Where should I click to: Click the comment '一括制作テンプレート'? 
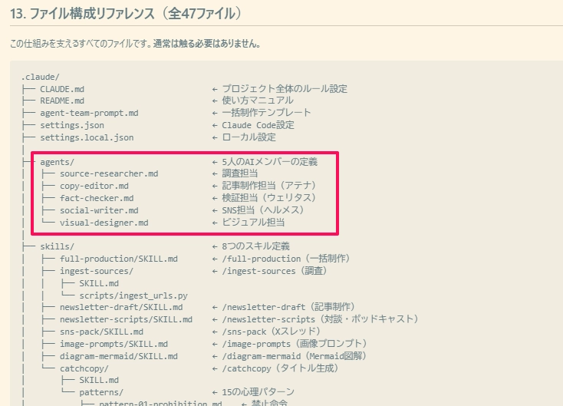[x=266, y=113]
